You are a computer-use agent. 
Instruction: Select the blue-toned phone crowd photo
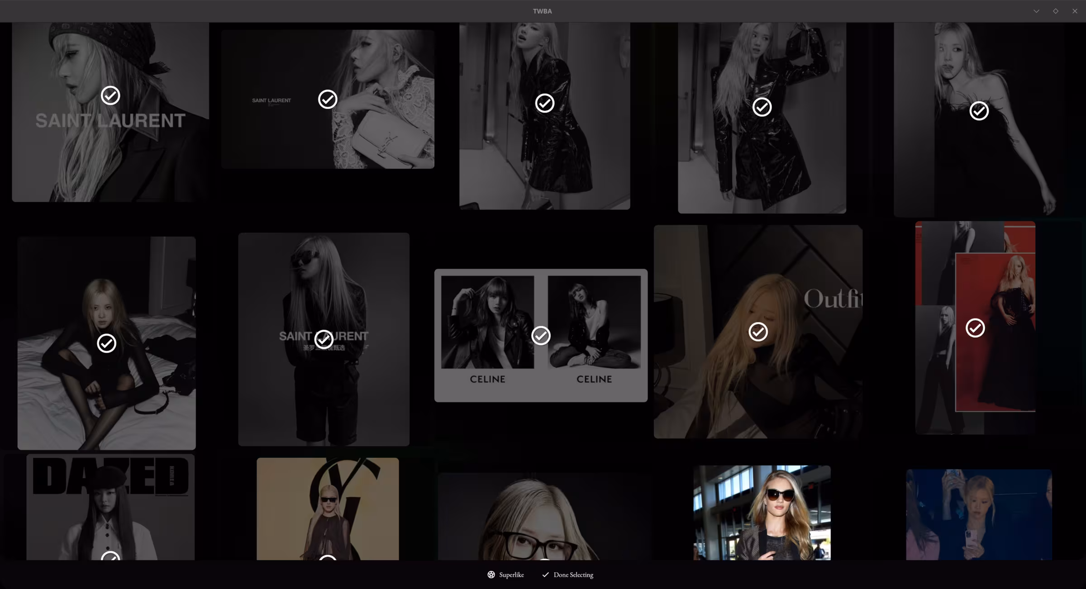[979, 514]
